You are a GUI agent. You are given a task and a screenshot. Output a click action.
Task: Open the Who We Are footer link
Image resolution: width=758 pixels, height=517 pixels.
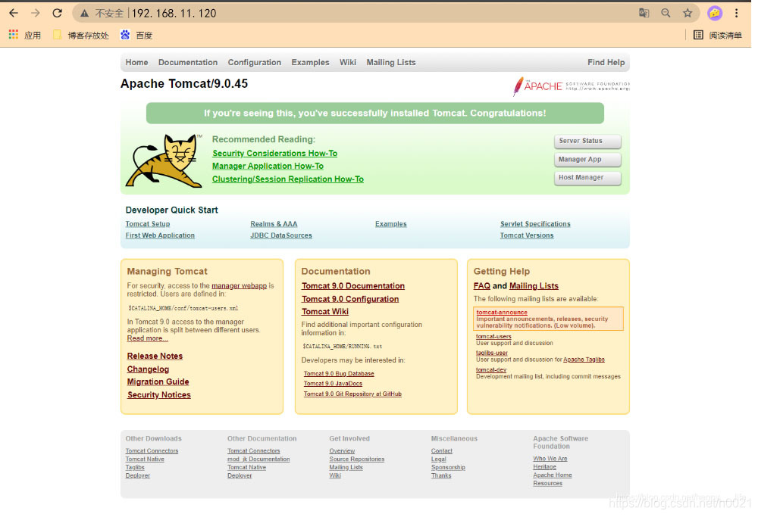tap(550, 459)
